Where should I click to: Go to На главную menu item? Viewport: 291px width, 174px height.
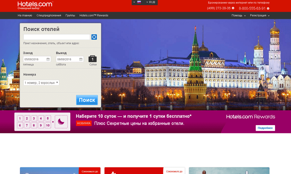click(x=25, y=16)
